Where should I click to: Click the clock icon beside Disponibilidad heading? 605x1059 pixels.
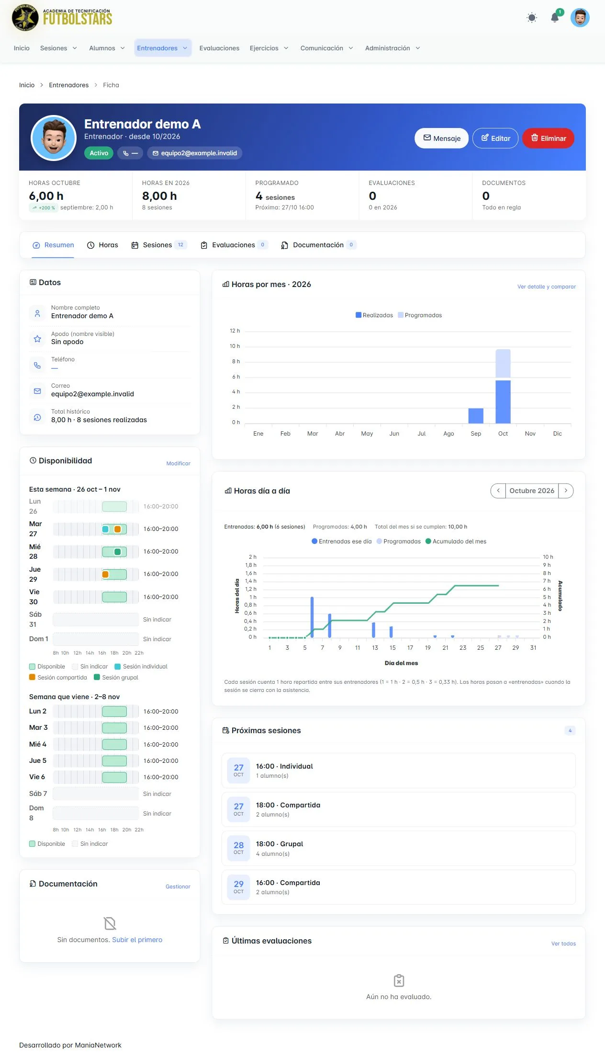pyautogui.click(x=33, y=460)
